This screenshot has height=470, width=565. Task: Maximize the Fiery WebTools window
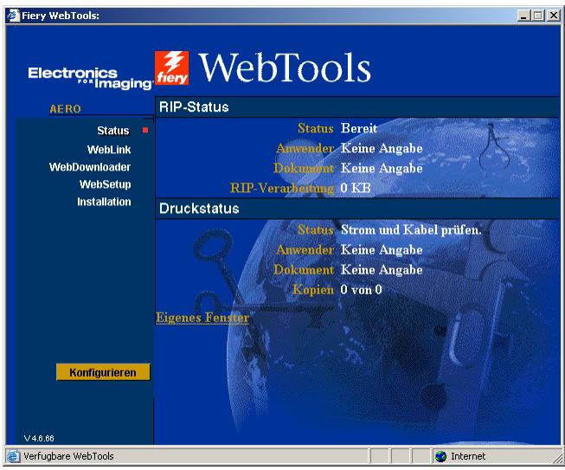pyautogui.click(x=537, y=16)
